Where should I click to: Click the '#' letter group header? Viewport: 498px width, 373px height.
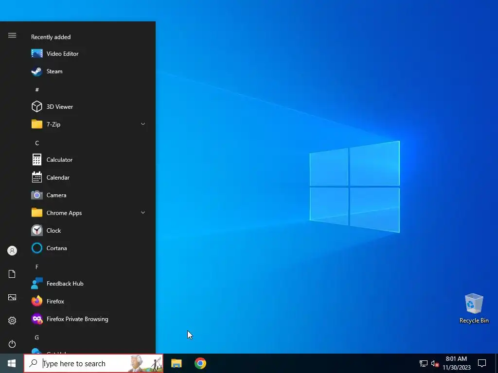click(x=37, y=90)
